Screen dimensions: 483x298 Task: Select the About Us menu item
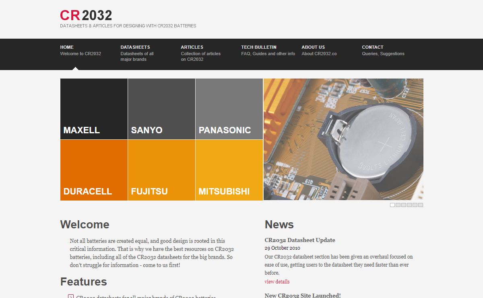point(319,50)
